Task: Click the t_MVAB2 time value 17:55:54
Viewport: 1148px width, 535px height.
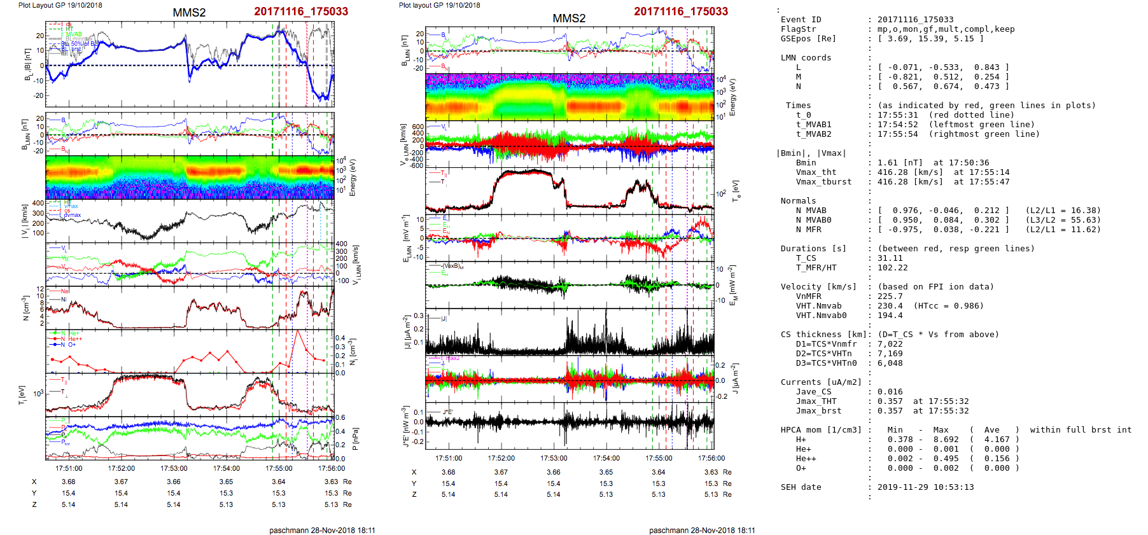Action: tap(898, 134)
